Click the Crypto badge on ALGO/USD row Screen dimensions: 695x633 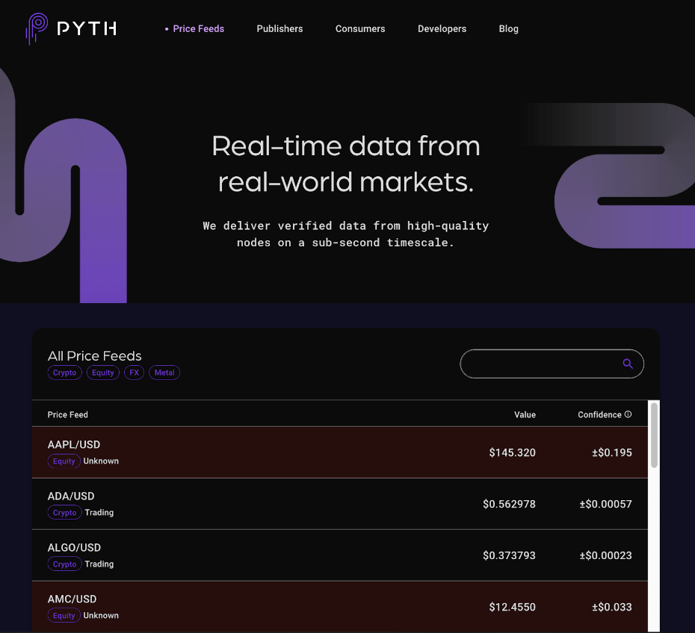(64, 564)
